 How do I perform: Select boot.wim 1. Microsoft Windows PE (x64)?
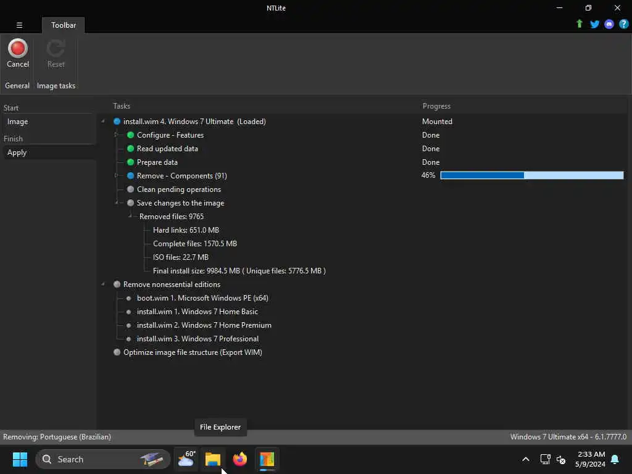[x=202, y=298]
